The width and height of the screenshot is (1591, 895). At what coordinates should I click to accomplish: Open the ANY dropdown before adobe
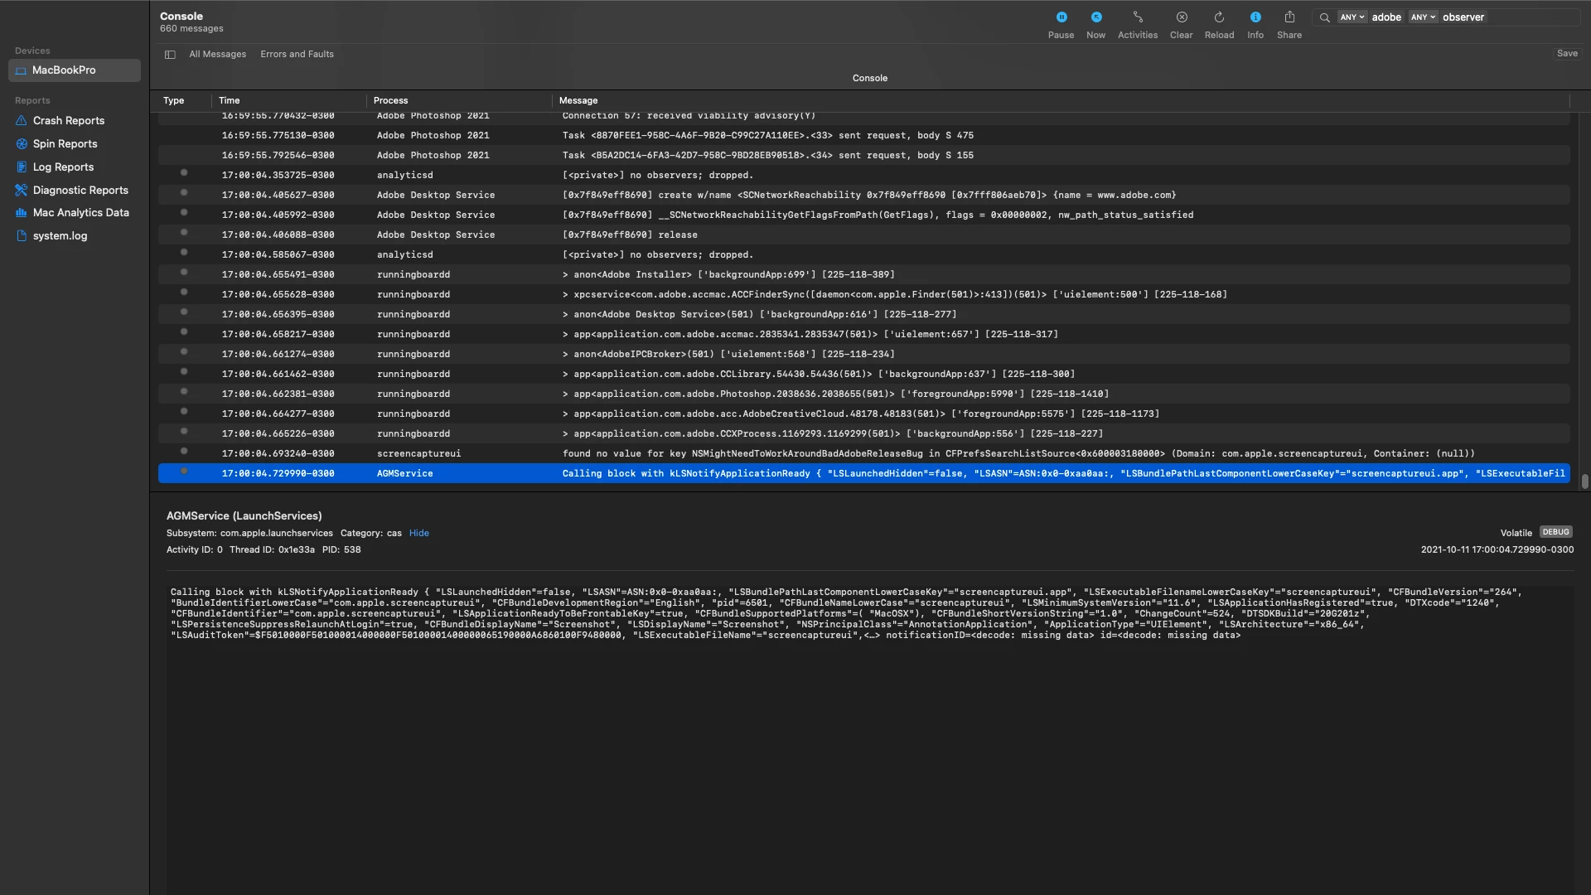(1352, 17)
